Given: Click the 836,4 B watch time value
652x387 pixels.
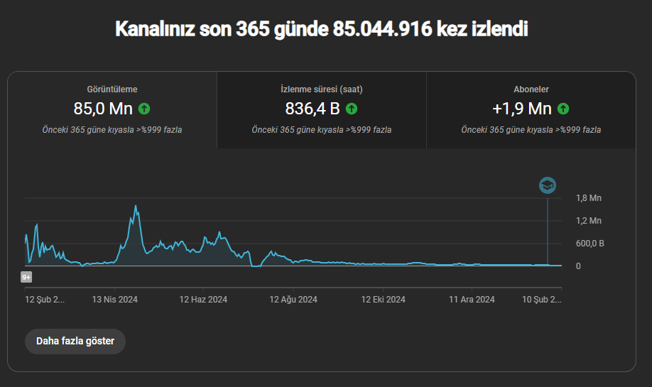Looking at the screenshot, I should 313,109.
